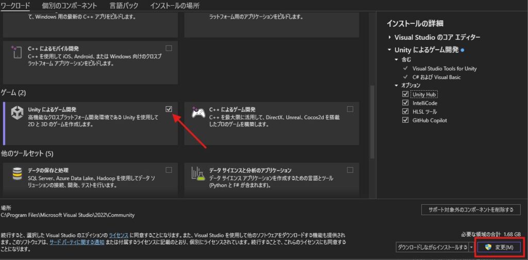Check the C++ によるモバイル開発 workload checkbox

(169, 48)
